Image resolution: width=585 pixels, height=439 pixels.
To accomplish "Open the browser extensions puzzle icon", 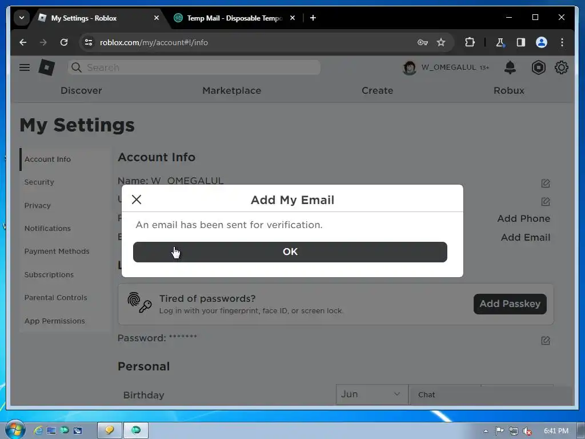I will 470,42.
